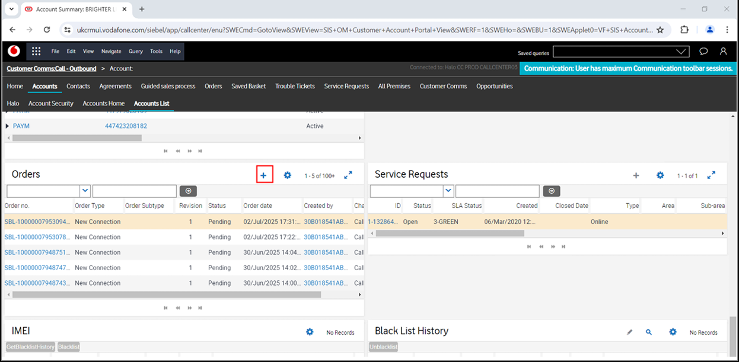The height and width of the screenshot is (362, 739).
Task: Click the page vertical scrollbar
Action: pos(733,337)
